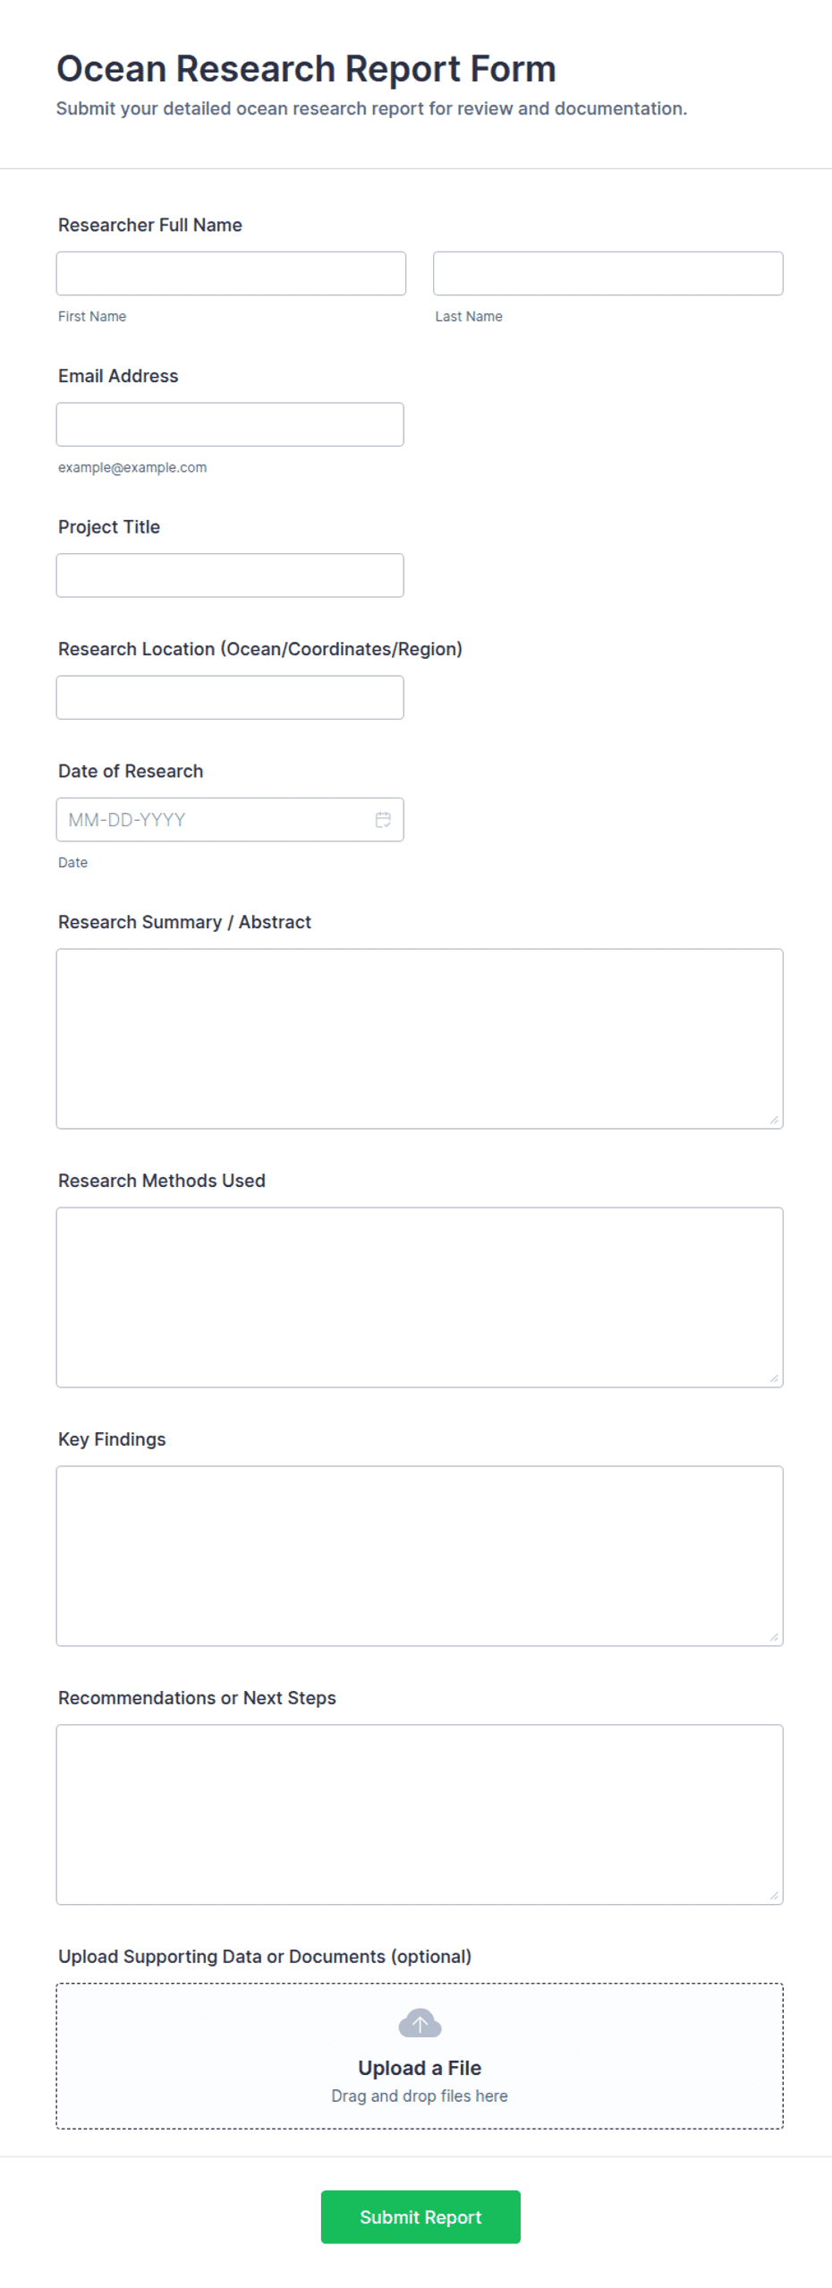This screenshot has height=2288, width=832.
Task: Focus the Research Summary / Abstract textarea
Action: pos(420,1038)
